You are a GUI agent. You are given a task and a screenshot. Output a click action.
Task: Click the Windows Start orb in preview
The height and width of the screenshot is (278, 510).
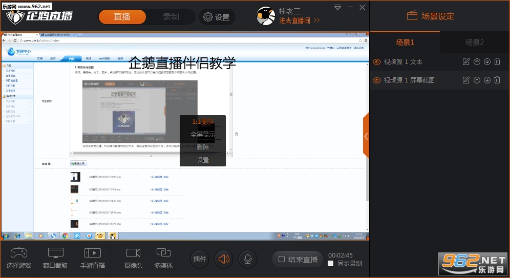click(6, 236)
